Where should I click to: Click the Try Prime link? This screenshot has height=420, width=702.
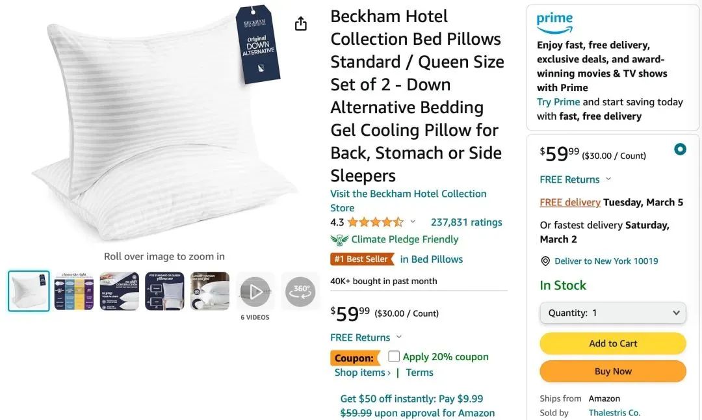coord(558,102)
